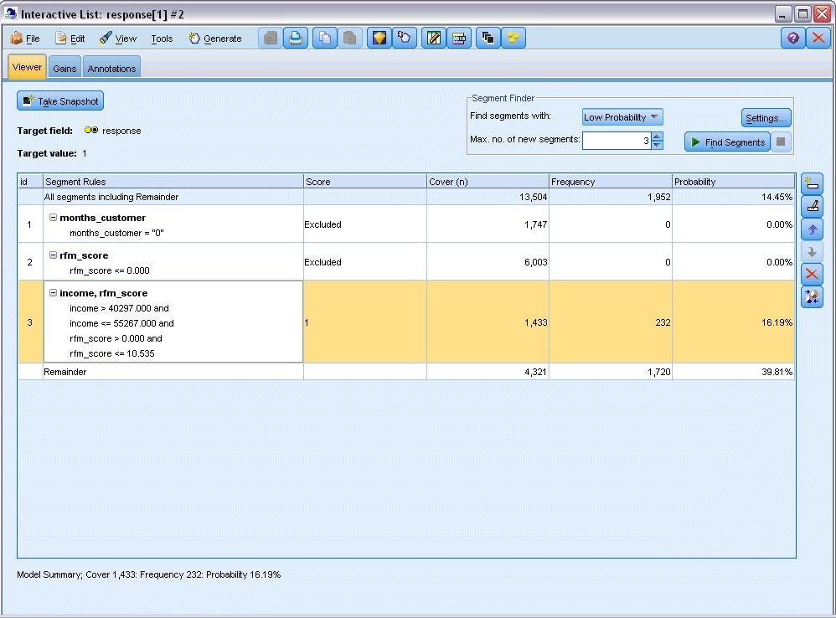
Task: Switch to the Annotations tab
Action: point(111,68)
